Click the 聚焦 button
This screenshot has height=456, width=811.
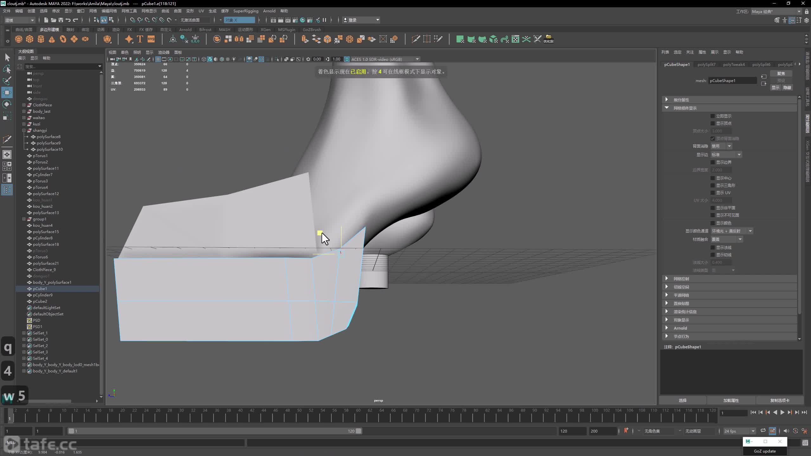click(x=781, y=73)
